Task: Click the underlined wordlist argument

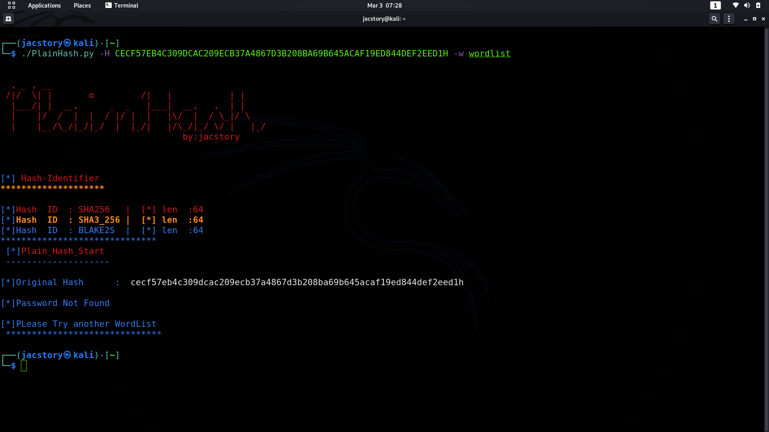Action: (489, 54)
